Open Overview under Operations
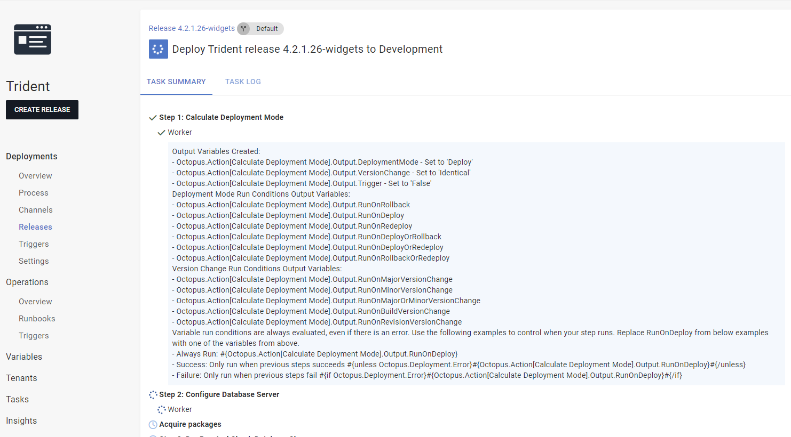Image resolution: width=791 pixels, height=437 pixels. (x=35, y=302)
